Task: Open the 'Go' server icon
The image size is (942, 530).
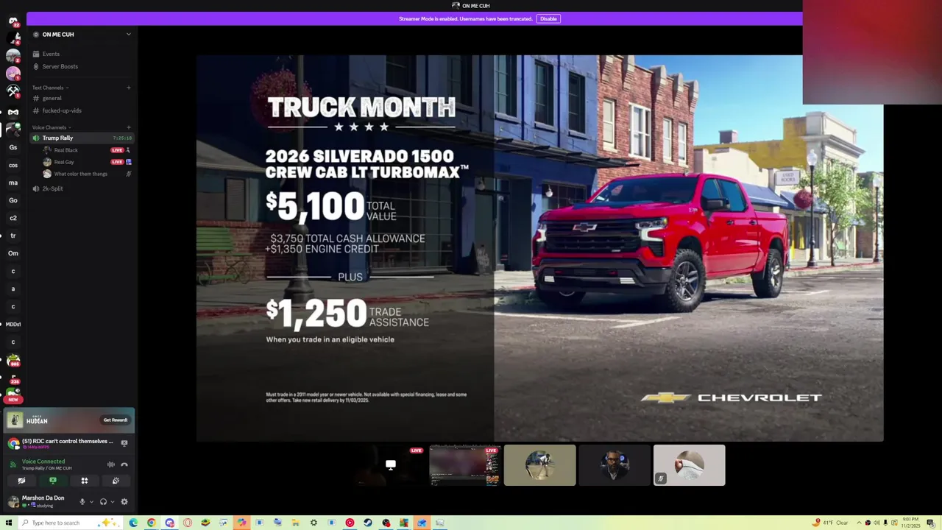Action: click(13, 200)
